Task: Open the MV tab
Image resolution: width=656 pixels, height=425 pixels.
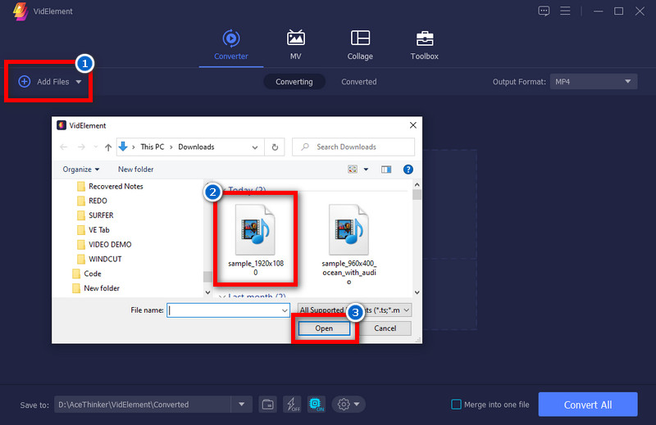Action: click(x=295, y=45)
